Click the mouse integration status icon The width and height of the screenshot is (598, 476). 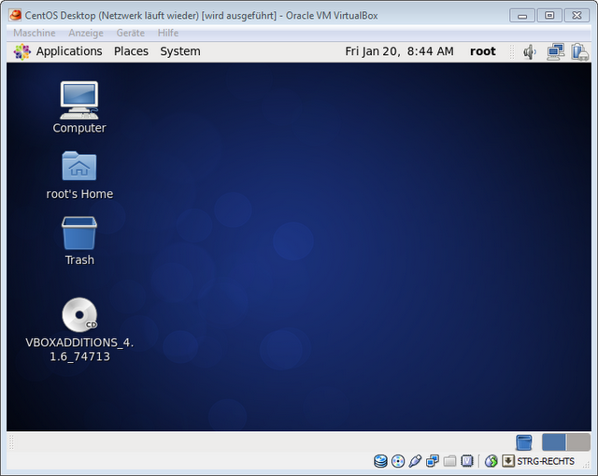click(491, 461)
